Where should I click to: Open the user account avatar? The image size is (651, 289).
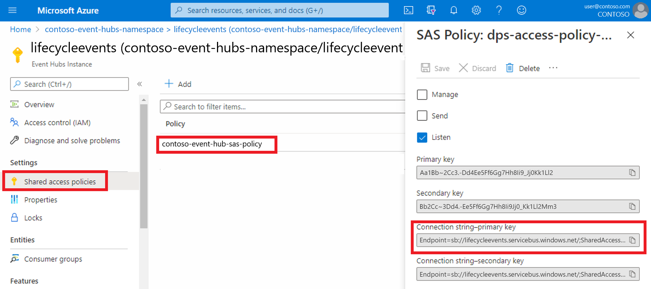641,10
